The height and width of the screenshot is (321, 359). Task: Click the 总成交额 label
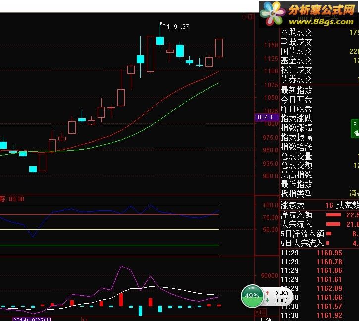click(x=296, y=165)
